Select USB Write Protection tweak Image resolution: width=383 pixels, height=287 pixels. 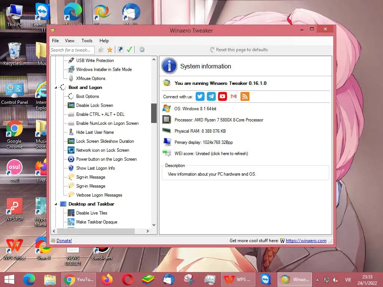pos(95,61)
